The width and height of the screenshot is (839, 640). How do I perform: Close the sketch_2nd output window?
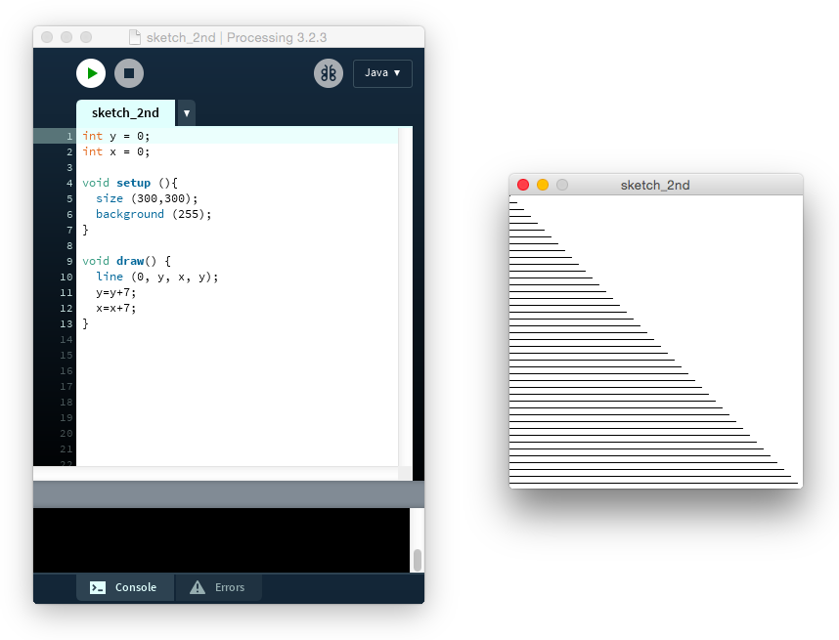(523, 185)
